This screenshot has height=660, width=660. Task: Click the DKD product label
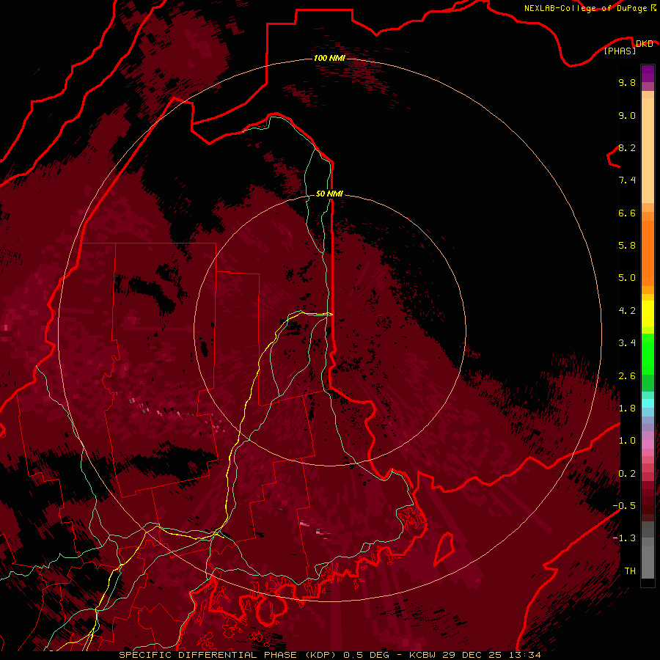[x=644, y=43]
